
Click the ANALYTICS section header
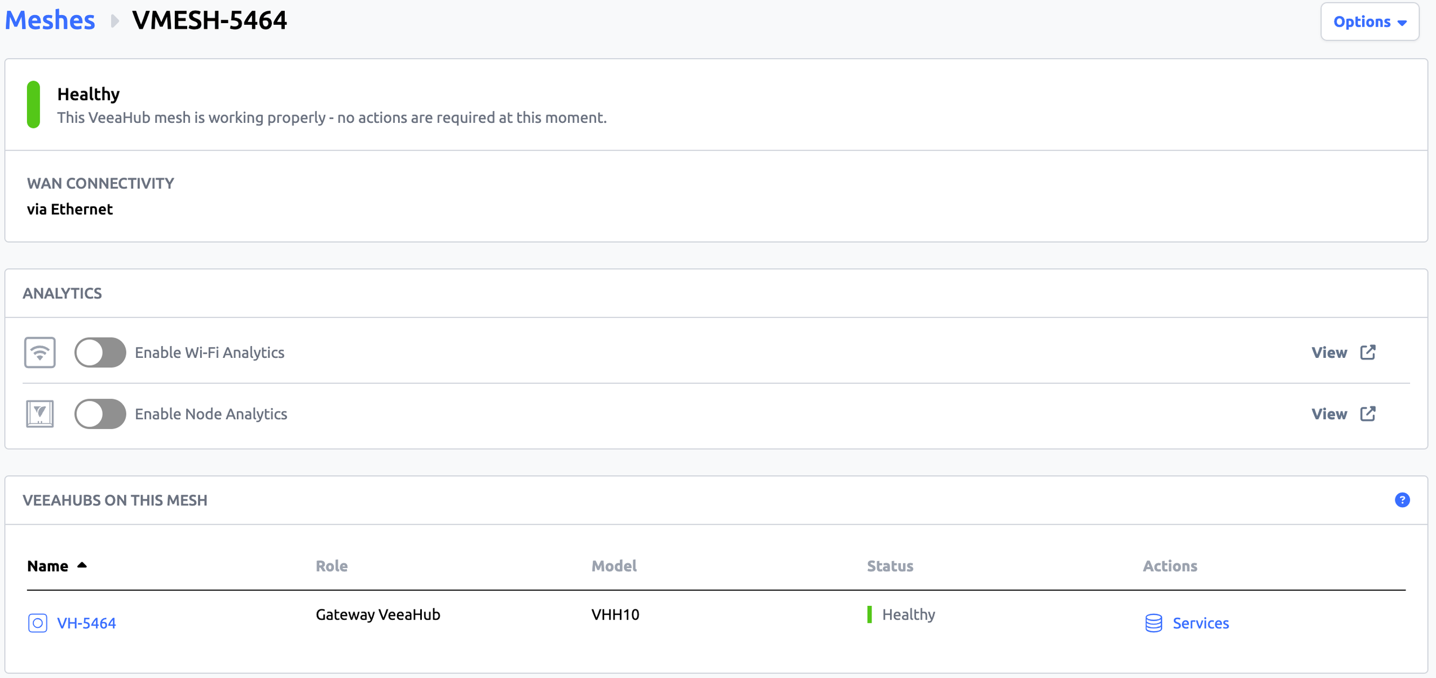tap(62, 293)
